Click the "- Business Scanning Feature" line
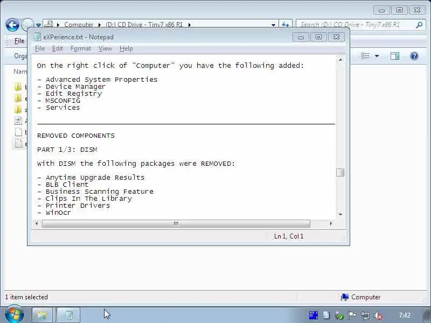 [x=95, y=192]
